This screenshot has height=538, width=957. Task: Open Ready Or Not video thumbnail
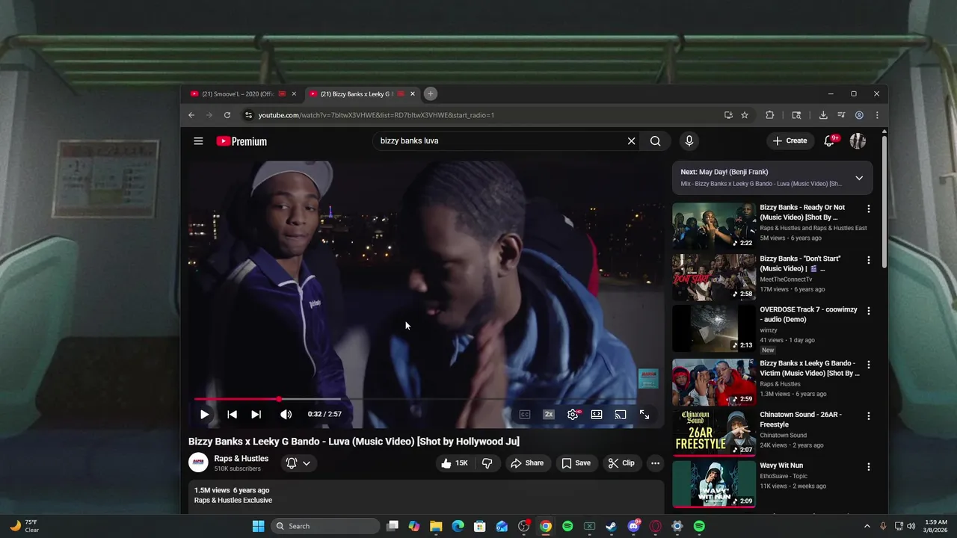pos(714,226)
